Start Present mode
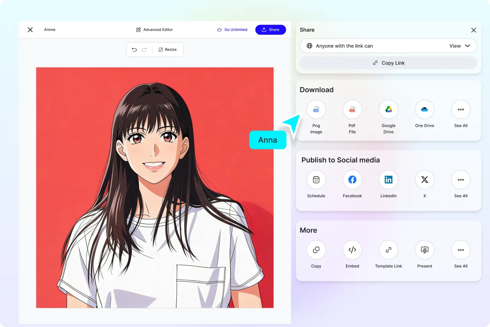This screenshot has height=327, width=490. tap(424, 250)
